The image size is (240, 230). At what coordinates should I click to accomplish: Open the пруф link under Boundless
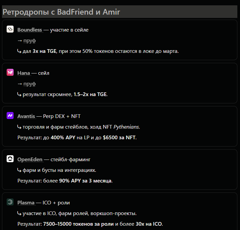pos(30,41)
